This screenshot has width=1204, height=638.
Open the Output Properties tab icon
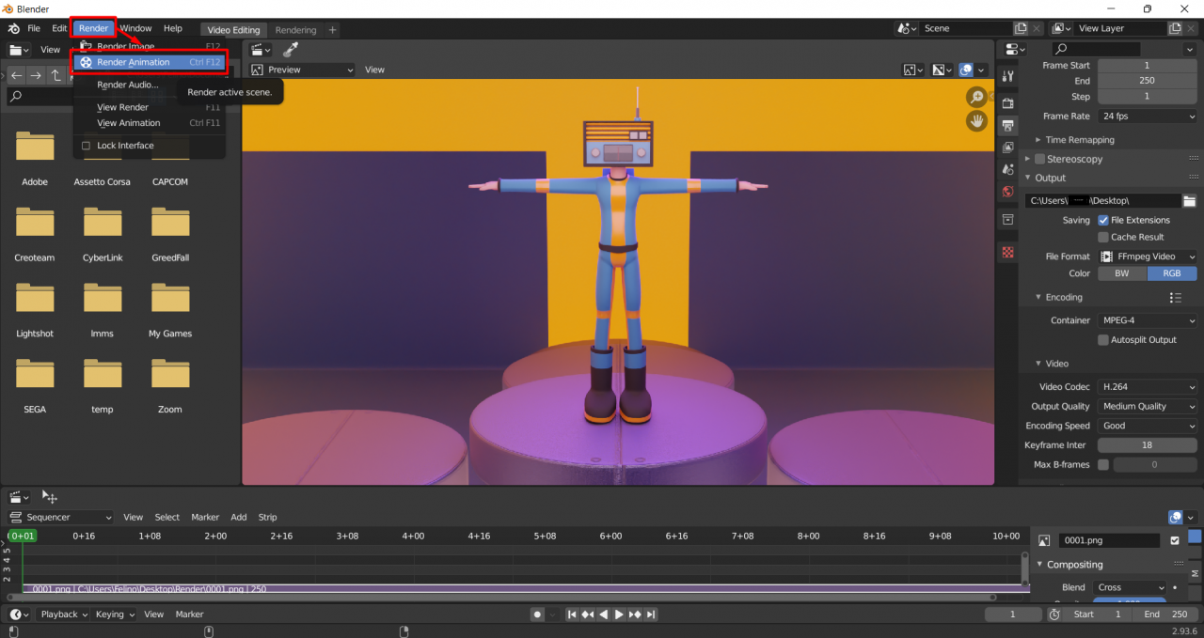point(1007,125)
